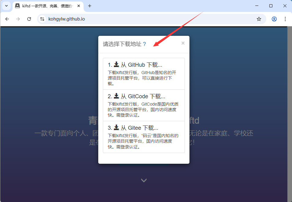Screen dimensions: 292x202
Task: Expand the tab search dropdown arrow
Action: coord(6,6)
